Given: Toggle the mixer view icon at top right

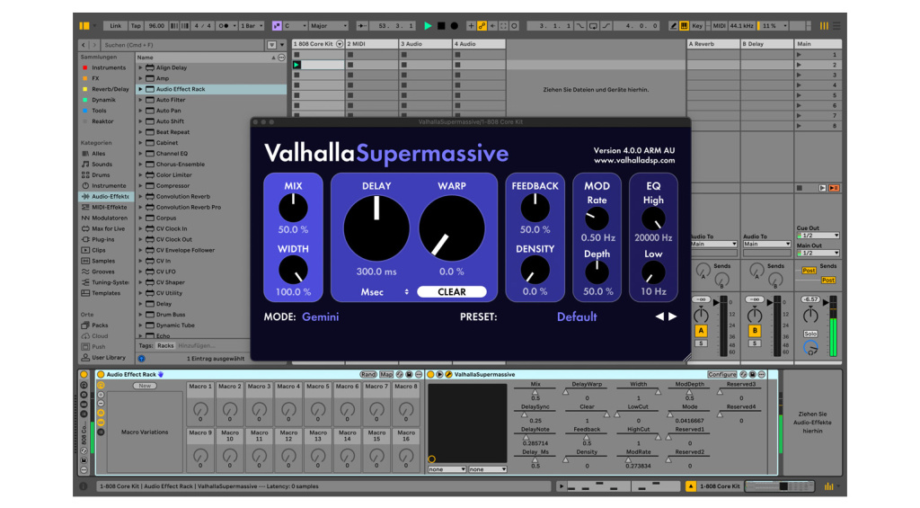Looking at the screenshot, I should click(x=824, y=26).
